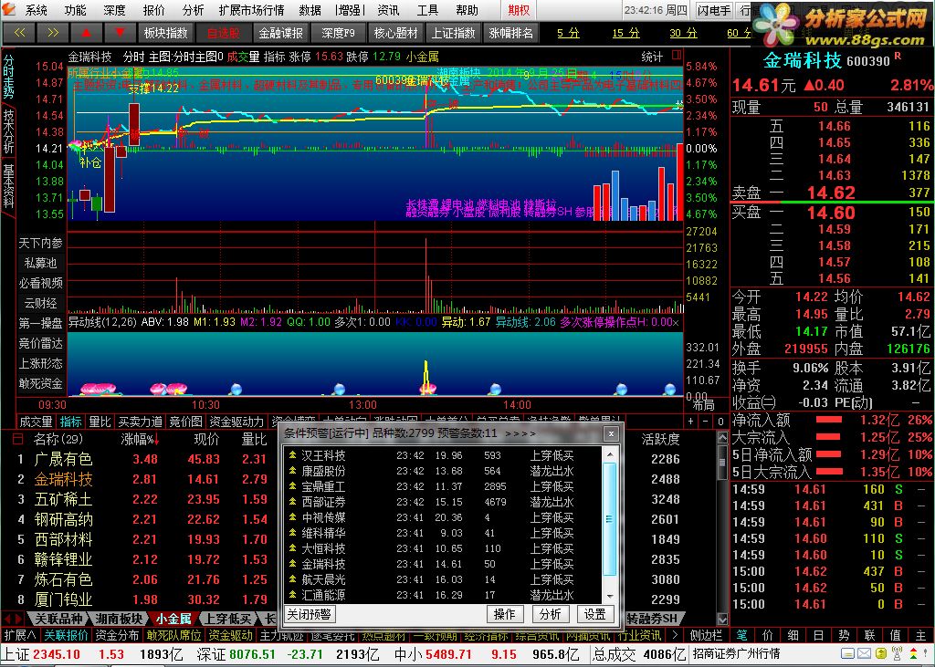
Task: Switch to the 资金驱动力 indicator tab
Action: click(236, 422)
